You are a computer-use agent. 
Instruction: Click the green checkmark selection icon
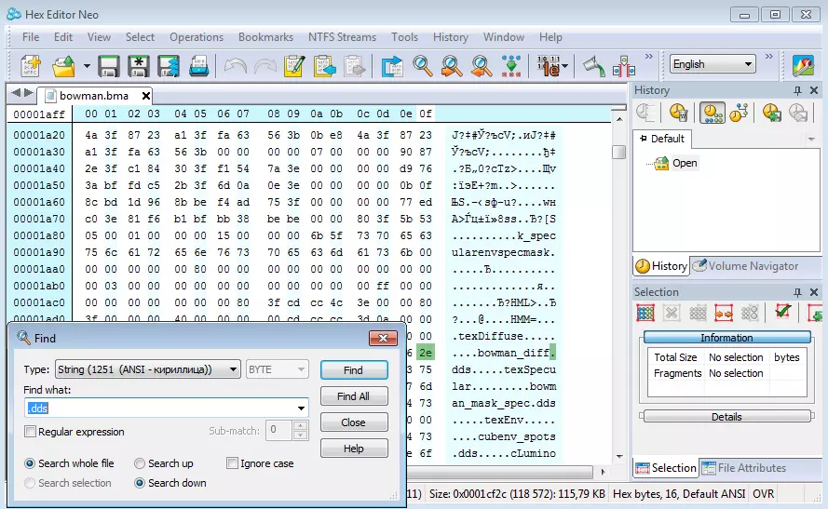[782, 313]
